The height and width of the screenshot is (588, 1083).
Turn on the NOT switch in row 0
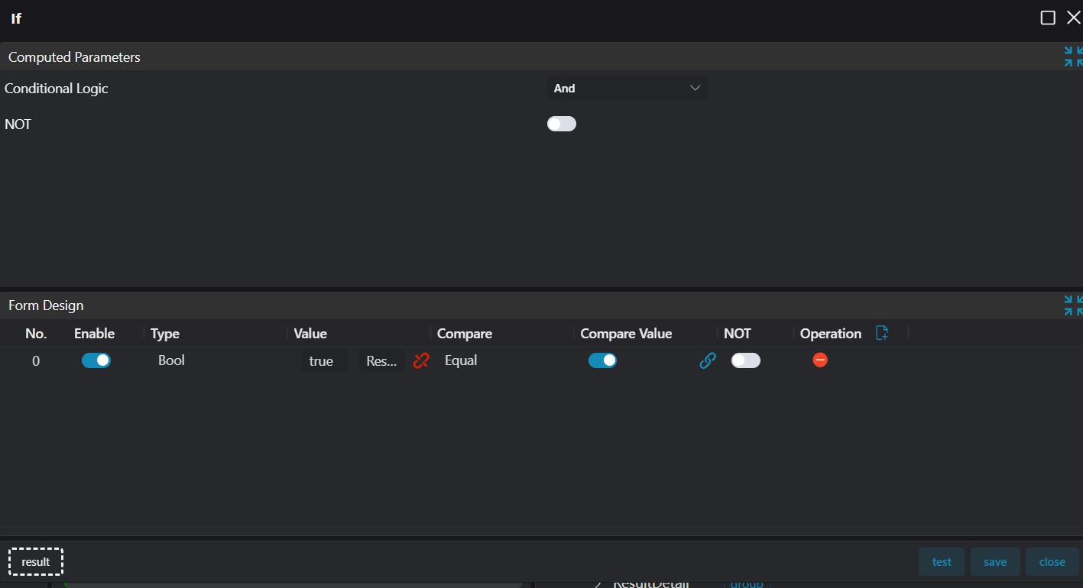[745, 360]
